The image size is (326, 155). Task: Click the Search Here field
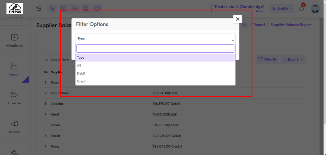tap(59, 59)
